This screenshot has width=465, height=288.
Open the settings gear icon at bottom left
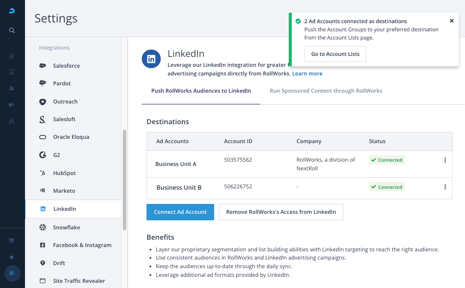click(12, 273)
